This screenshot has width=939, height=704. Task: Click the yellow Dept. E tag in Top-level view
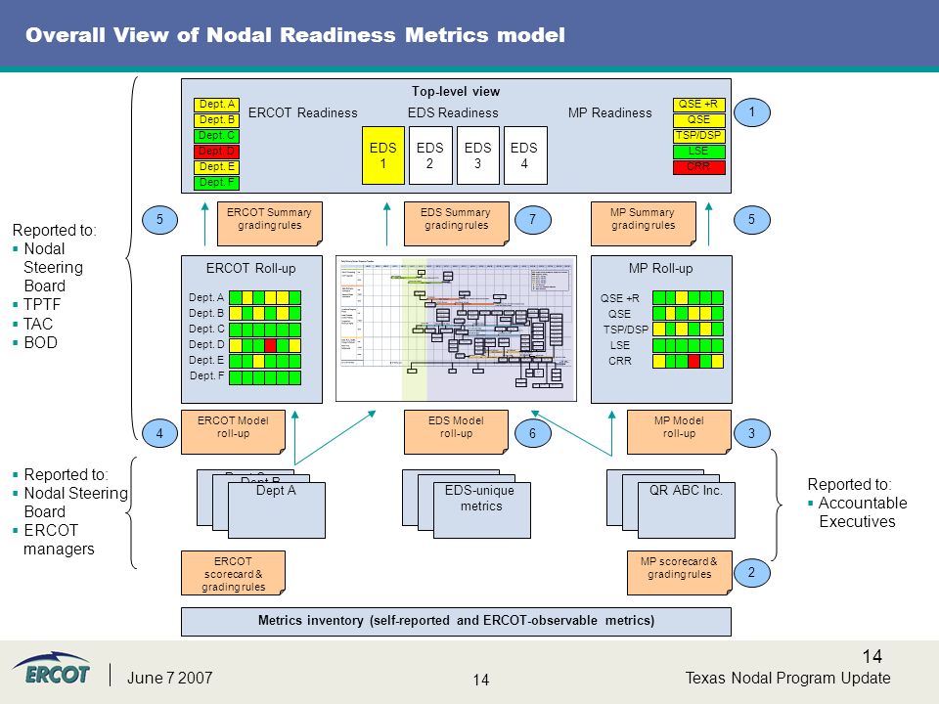[x=216, y=167]
